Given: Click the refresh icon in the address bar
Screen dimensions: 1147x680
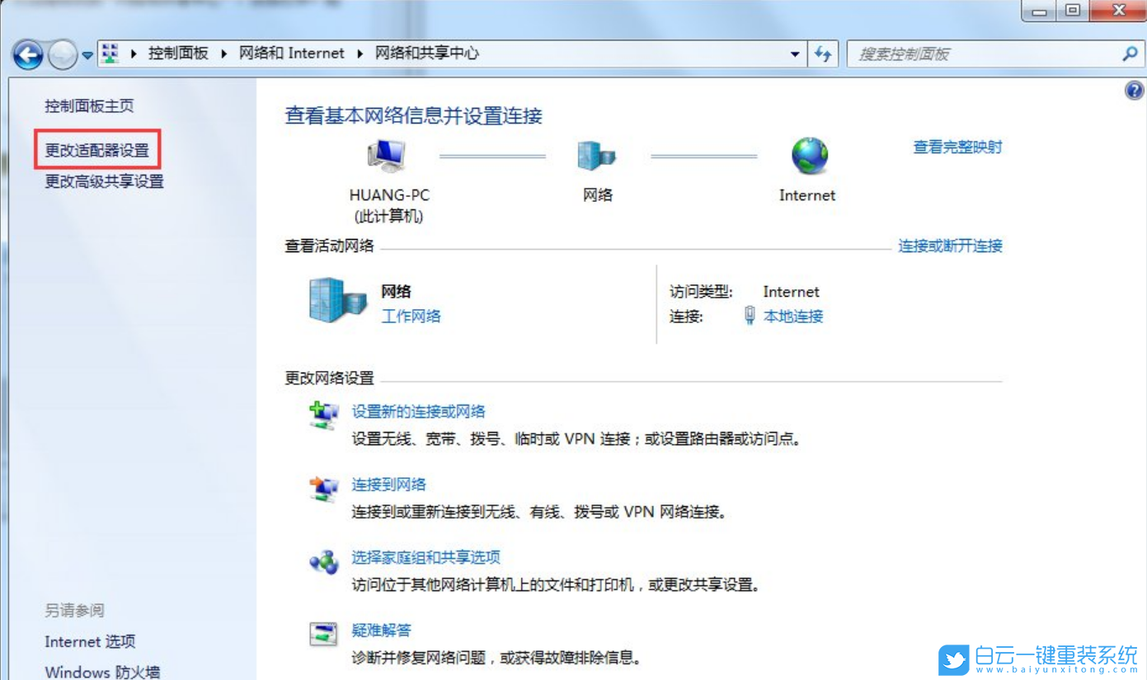Looking at the screenshot, I should [823, 53].
